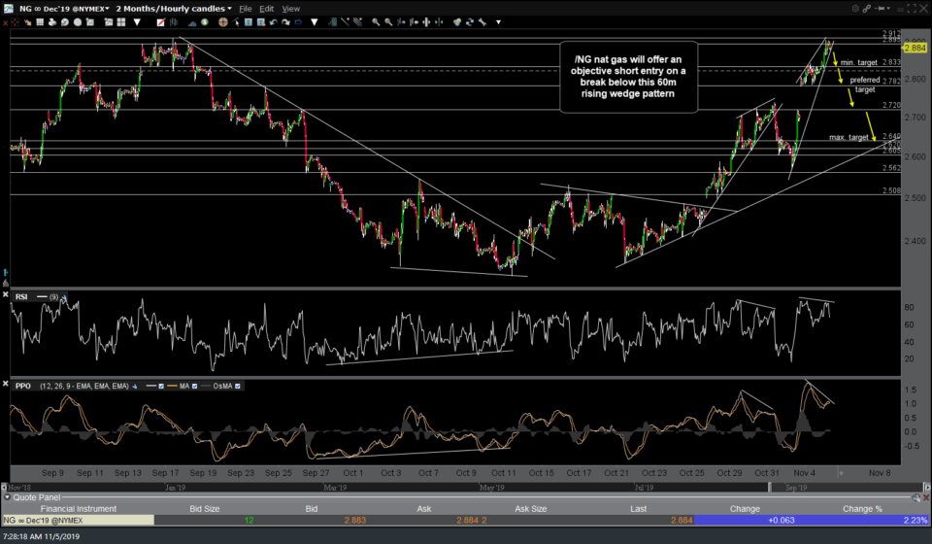The height and width of the screenshot is (544, 932).
Task: Close the RSI indicator panel
Action: click(8, 295)
